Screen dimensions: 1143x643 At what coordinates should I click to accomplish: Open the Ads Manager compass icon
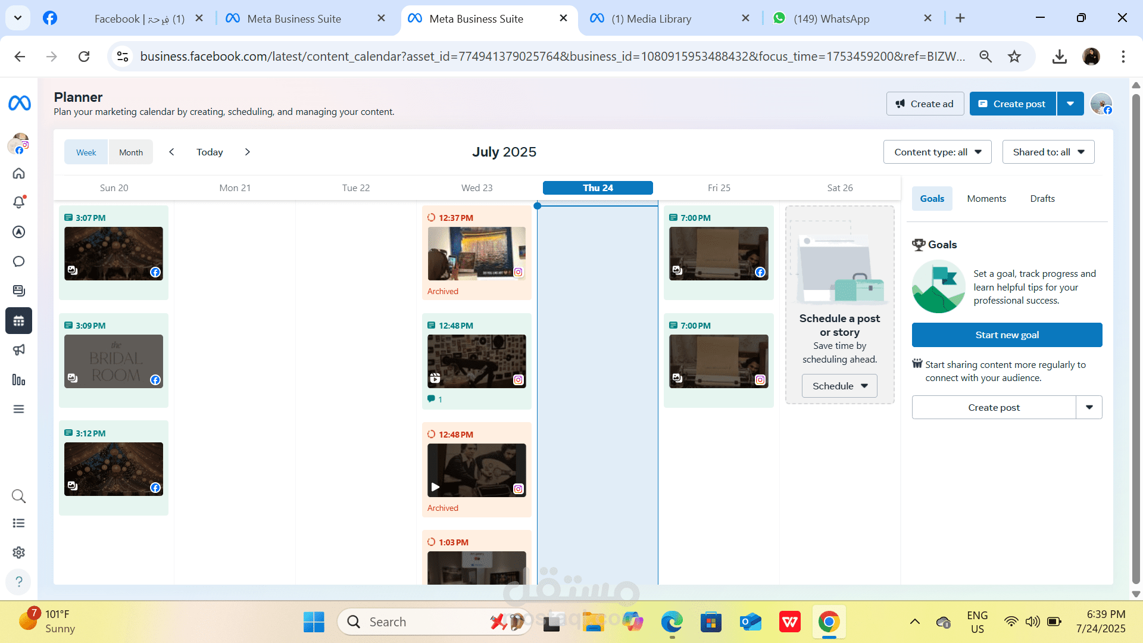[19, 232]
